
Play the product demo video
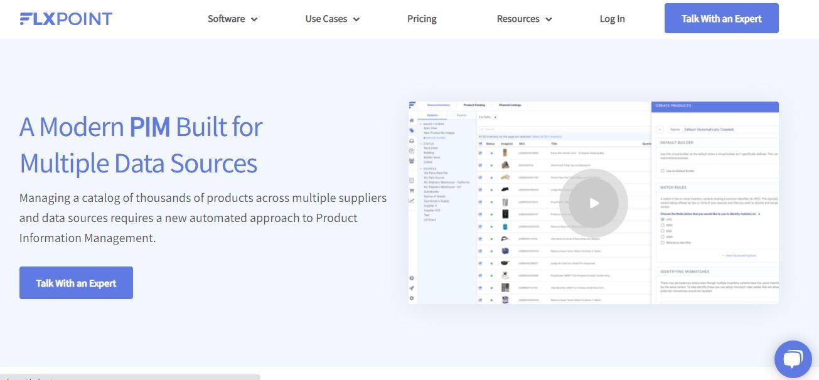point(594,203)
